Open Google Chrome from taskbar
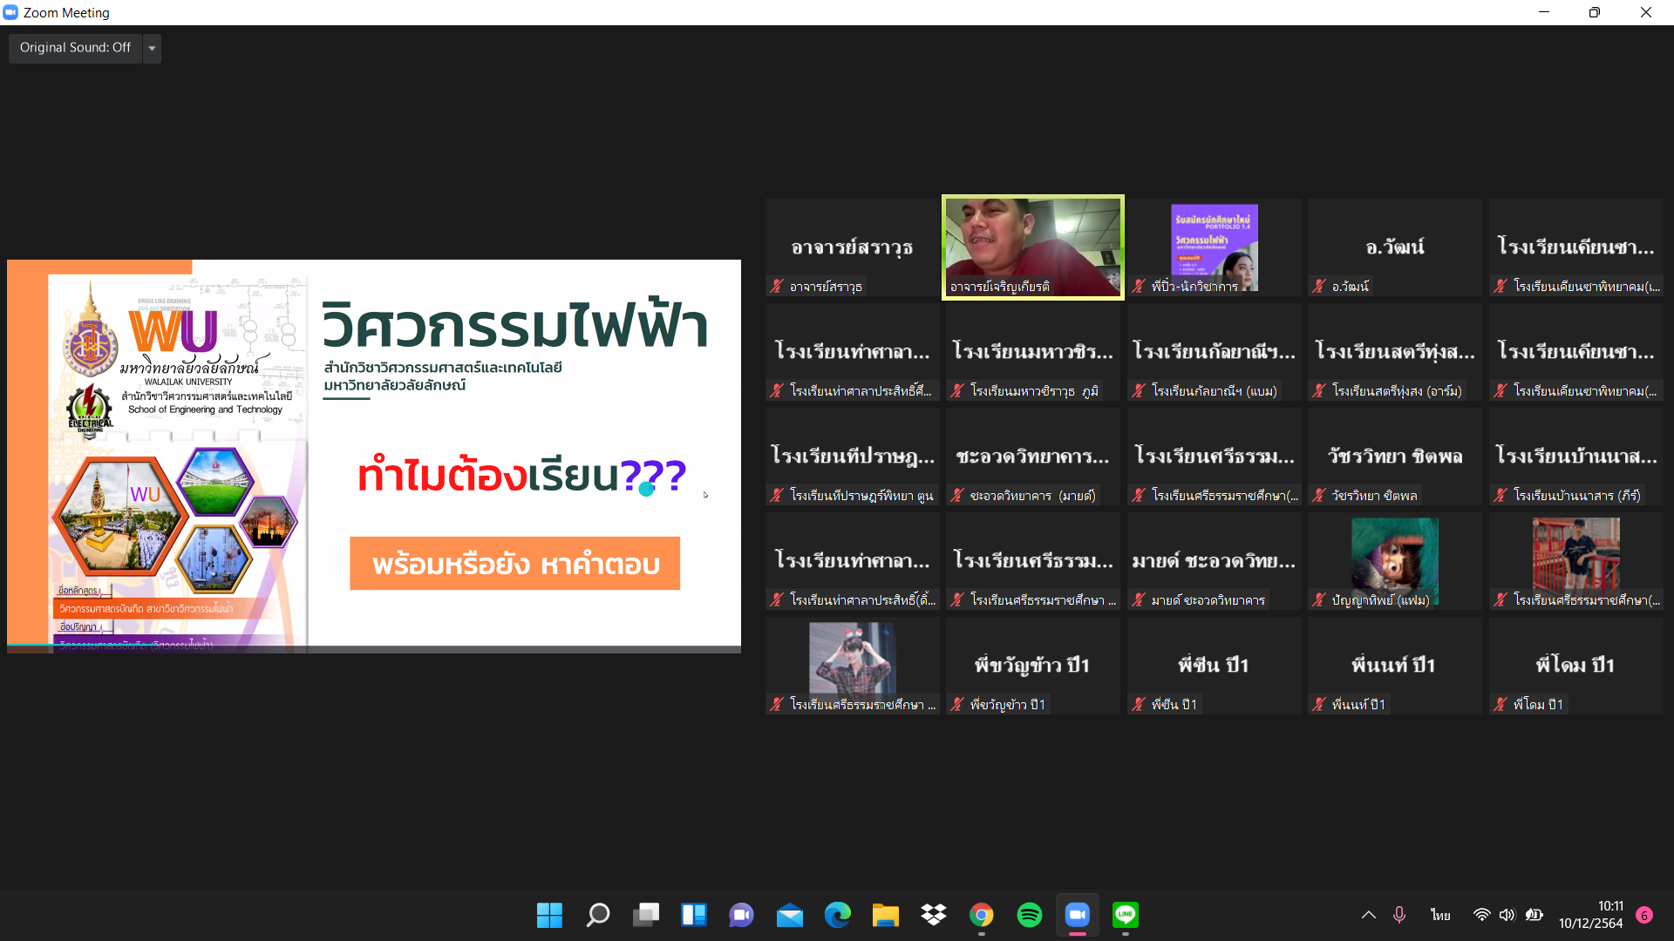The width and height of the screenshot is (1674, 941). [982, 915]
